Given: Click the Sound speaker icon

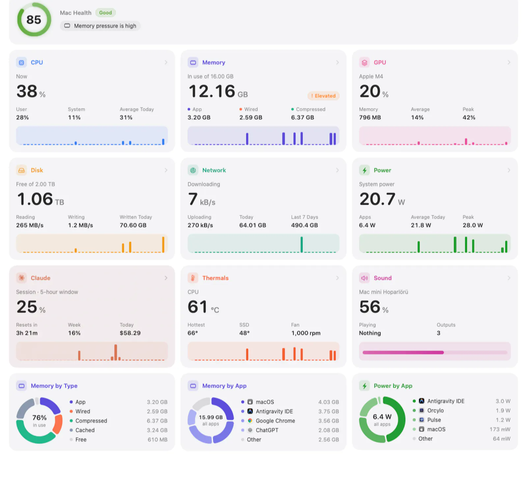Looking at the screenshot, I should click(x=364, y=278).
